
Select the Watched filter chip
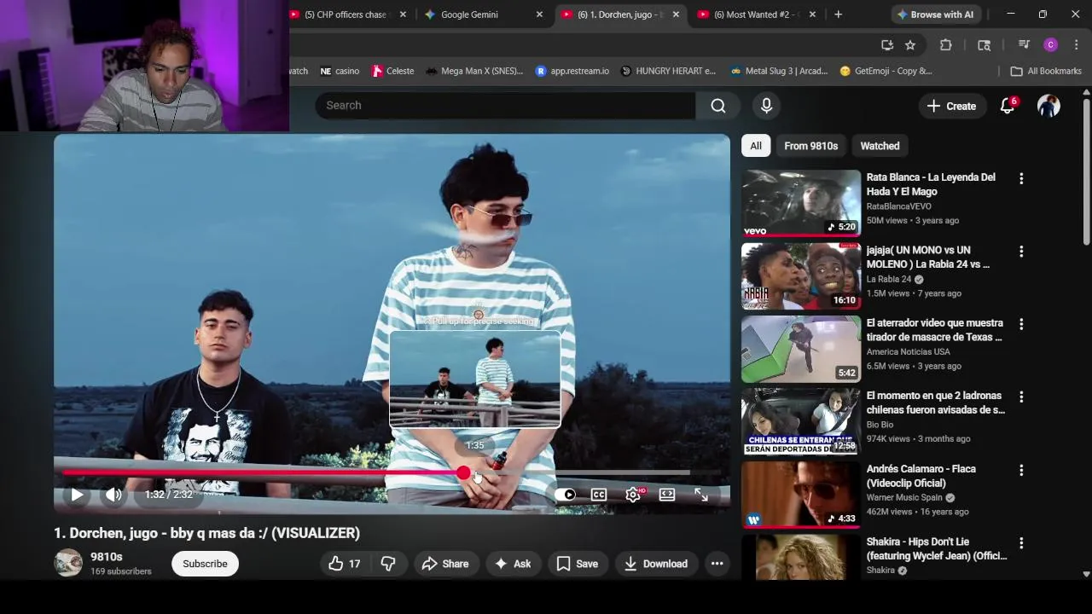pos(880,146)
